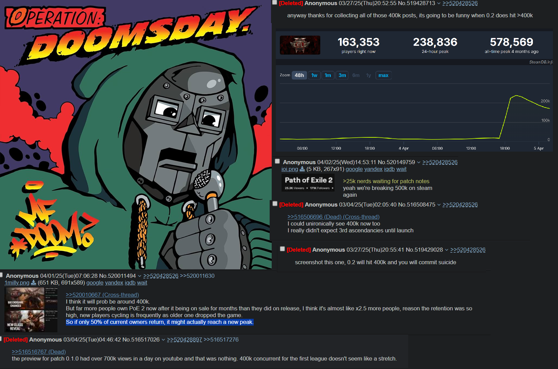This screenshot has height=369, width=558.
Task: Tick checkbox for post No.516508475
Action: (275, 204)
